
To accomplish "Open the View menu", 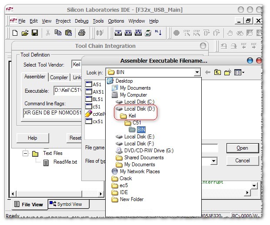I will (47, 21).
